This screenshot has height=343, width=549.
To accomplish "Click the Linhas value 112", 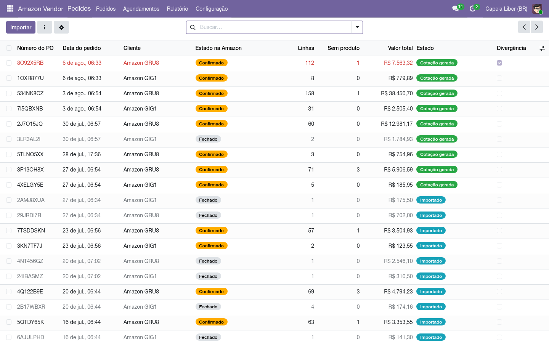I will 310,63.
